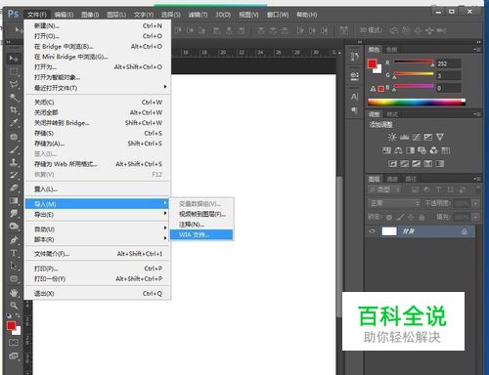Click WIA 支持... in the import submenu

point(201,234)
